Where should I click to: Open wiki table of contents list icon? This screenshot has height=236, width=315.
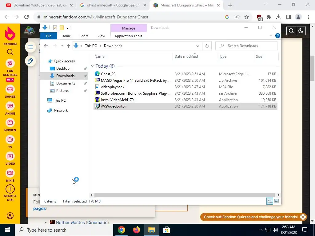[x=30, y=47]
